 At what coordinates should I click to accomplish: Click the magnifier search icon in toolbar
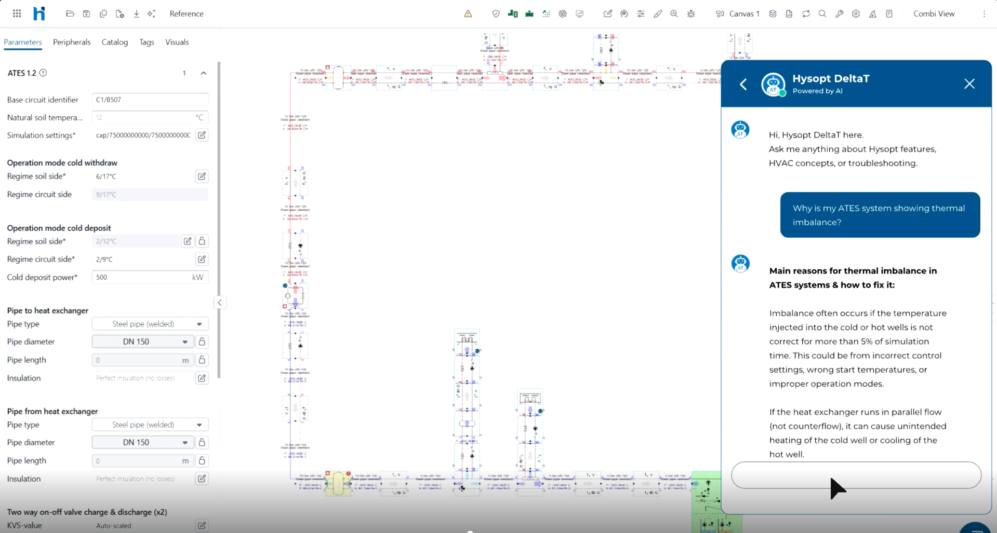pyautogui.click(x=822, y=14)
